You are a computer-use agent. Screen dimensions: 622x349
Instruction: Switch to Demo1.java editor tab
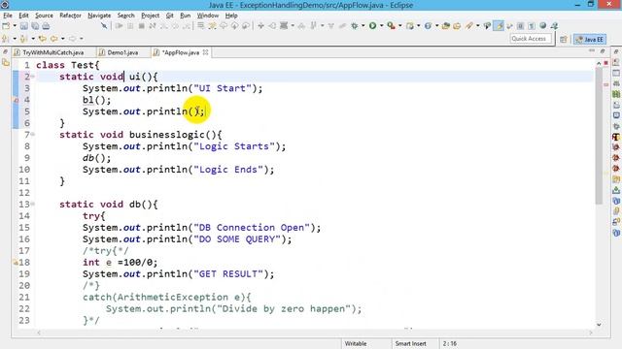tap(122, 52)
